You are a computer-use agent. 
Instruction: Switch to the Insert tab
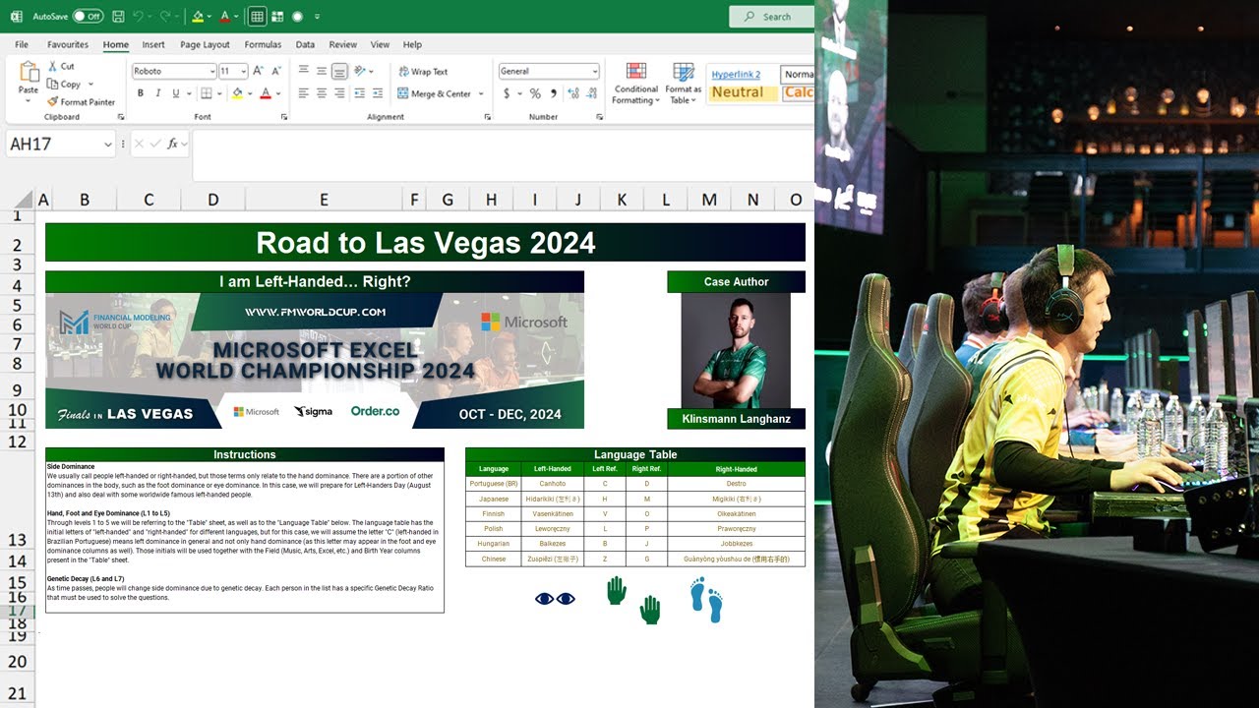(153, 44)
